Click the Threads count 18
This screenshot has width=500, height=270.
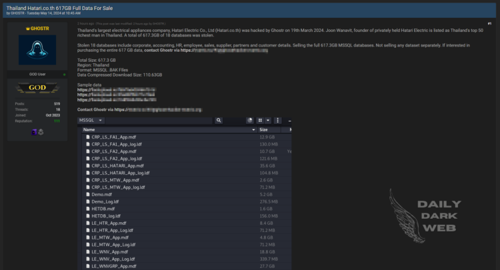tap(58, 110)
